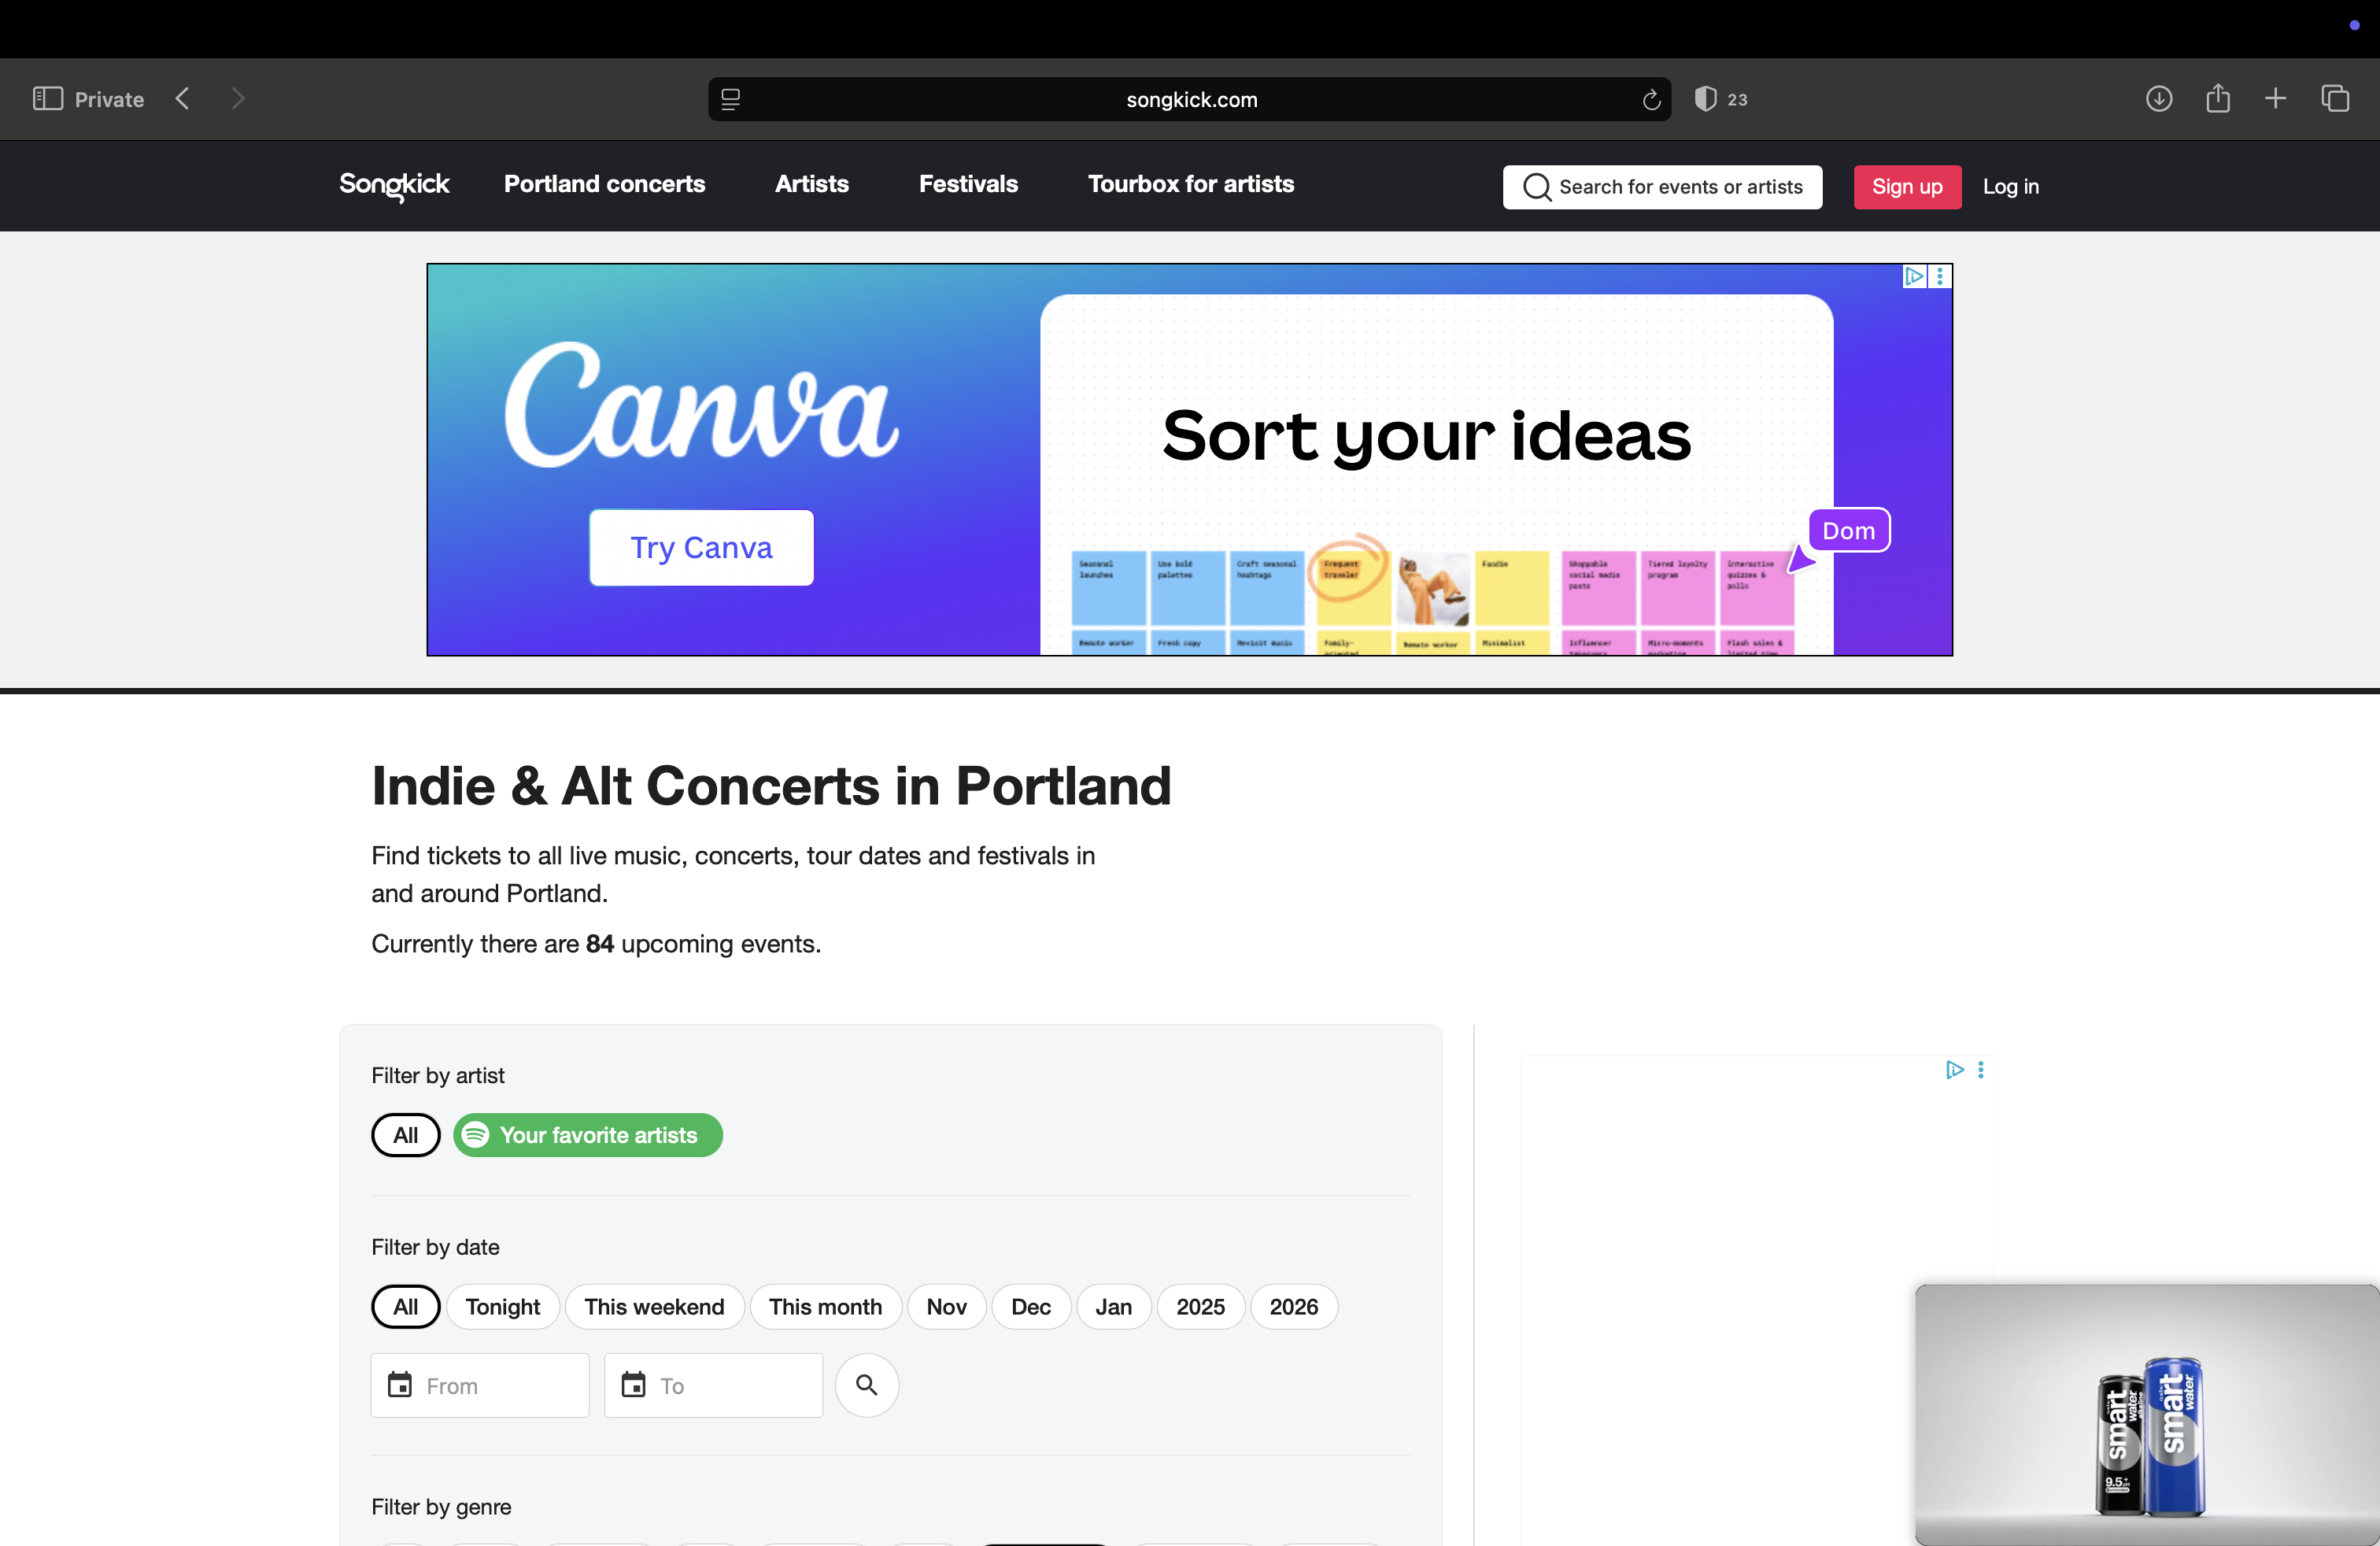
Task: Open a new tab with the plus icon
Action: [2275, 99]
